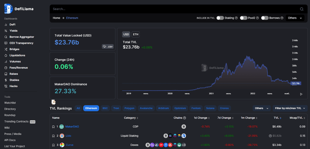
Task: Switch chart denomination to ETH
Action: pos(136,34)
